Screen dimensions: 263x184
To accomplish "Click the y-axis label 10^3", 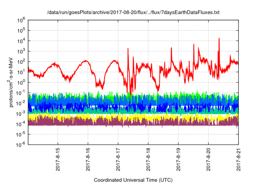I will [21, 51].
